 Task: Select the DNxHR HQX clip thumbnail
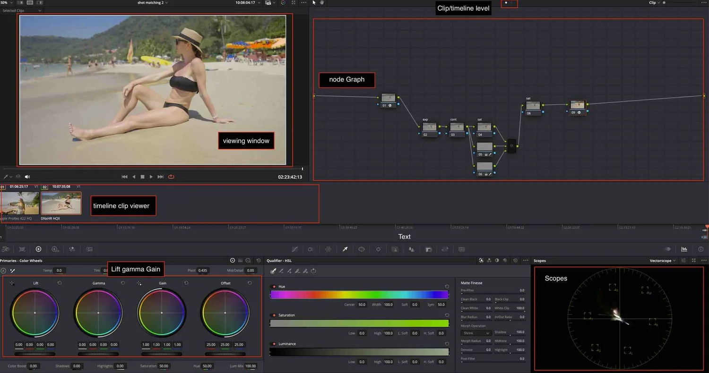pyautogui.click(x=61, y=202)
